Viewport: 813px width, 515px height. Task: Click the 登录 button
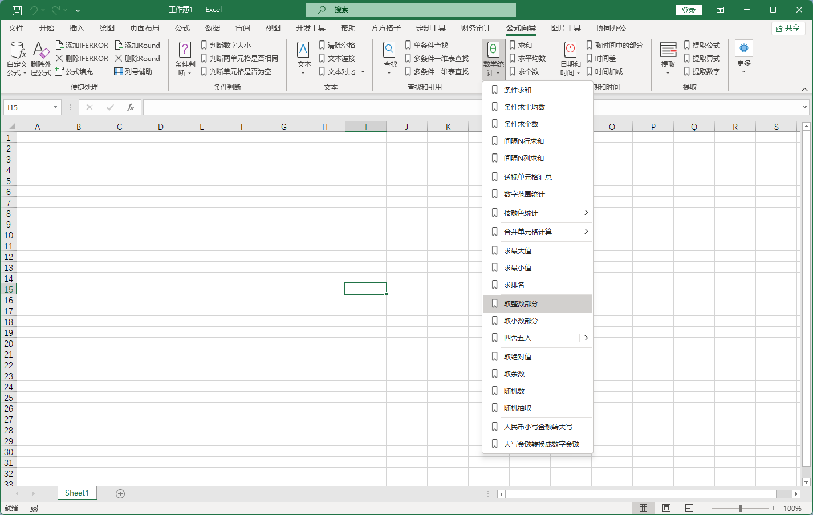point(688,10)
